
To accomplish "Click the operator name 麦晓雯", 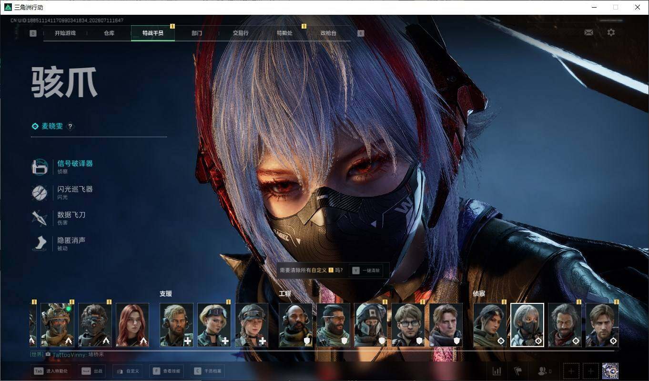I will click(x=52, y=126).
